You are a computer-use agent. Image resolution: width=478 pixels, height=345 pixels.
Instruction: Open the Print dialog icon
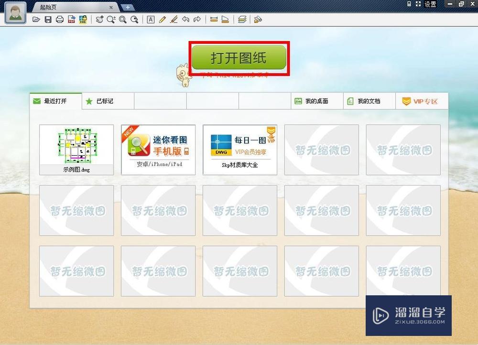[x=60, y=20]
